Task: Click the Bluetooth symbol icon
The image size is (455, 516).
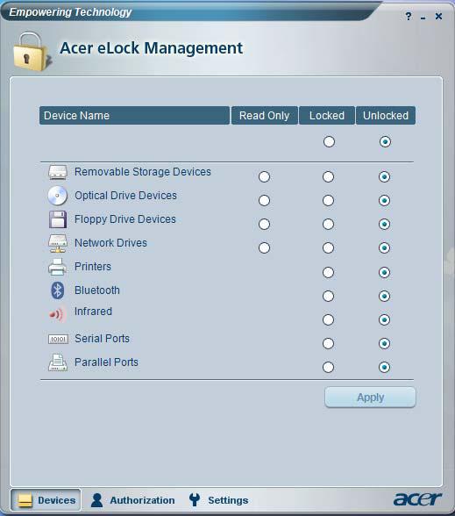Action: coord(58,290)
